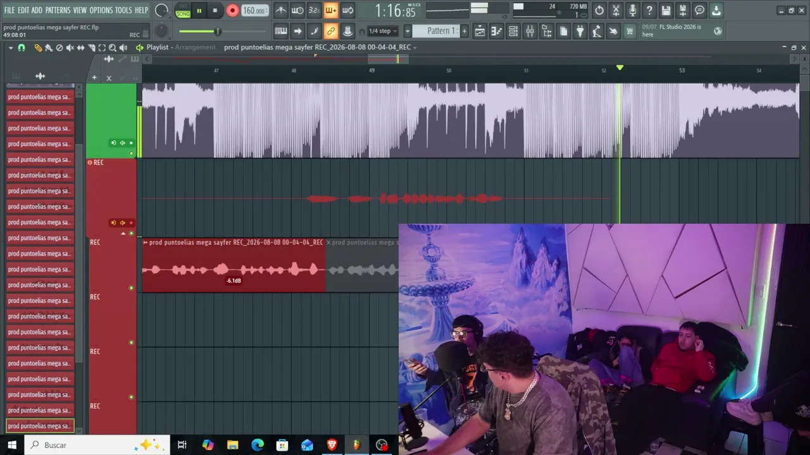This screenshot has height=455, width=810.
Task: Open the TOOLS menu
Action: pos(123,10)
